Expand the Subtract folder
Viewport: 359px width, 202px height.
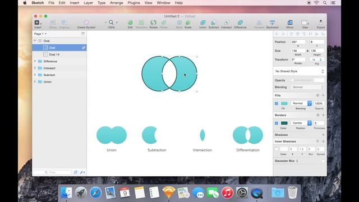point(35,75)
